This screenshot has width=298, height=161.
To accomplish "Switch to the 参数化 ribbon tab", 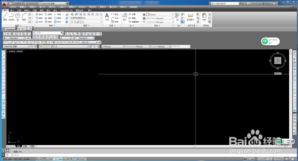I will 27,10.
